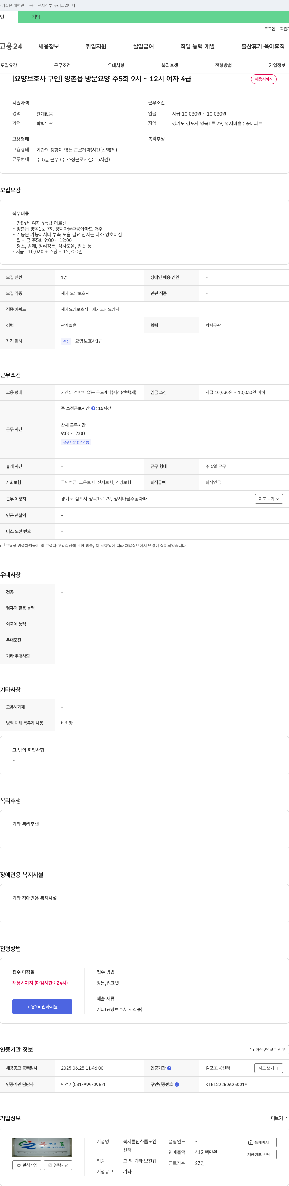Click the 채용시까지 badge near title
This screenshot has height=1186, width=289.
(264, 79)
